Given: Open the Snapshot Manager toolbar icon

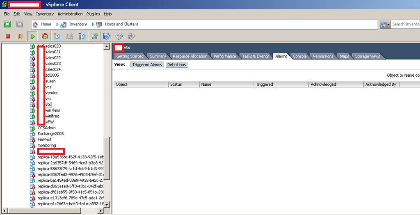Looking at the screenshot, I should (82, 36).
